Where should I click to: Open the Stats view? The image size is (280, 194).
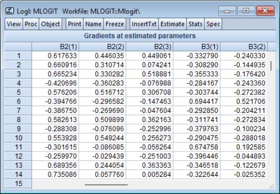(195, 24)
